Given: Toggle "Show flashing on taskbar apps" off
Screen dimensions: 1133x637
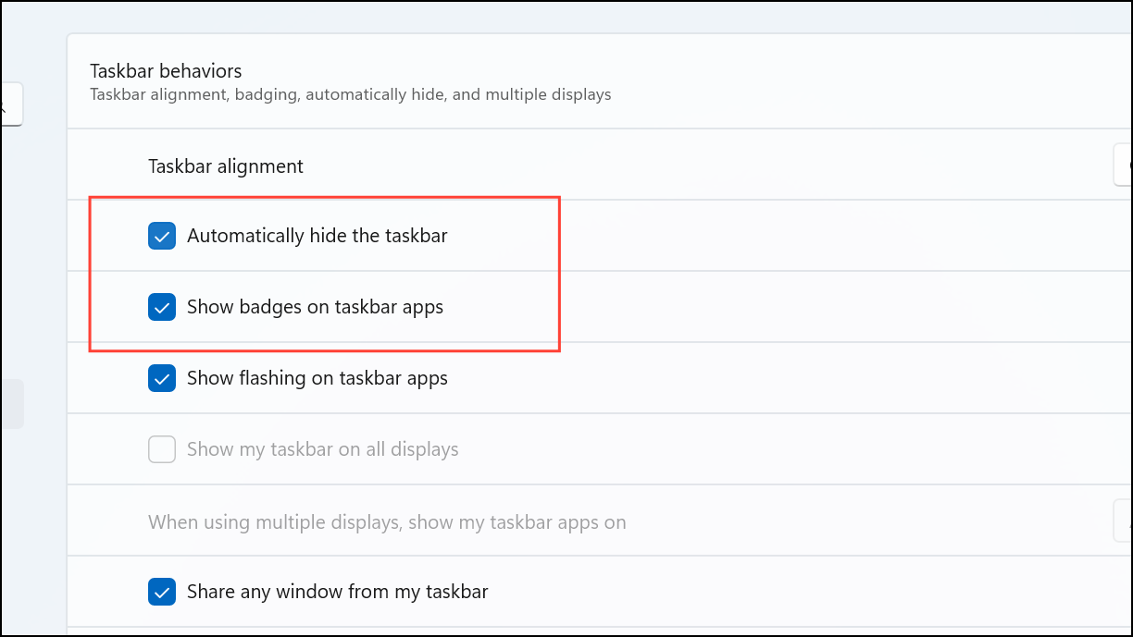Looking at the screenshot, I should coord(162,378).
